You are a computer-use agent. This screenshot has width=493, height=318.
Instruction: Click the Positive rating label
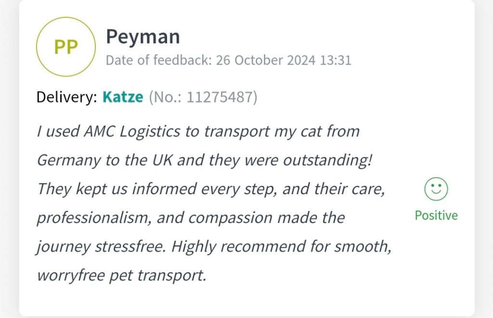(x=436, y=215)
